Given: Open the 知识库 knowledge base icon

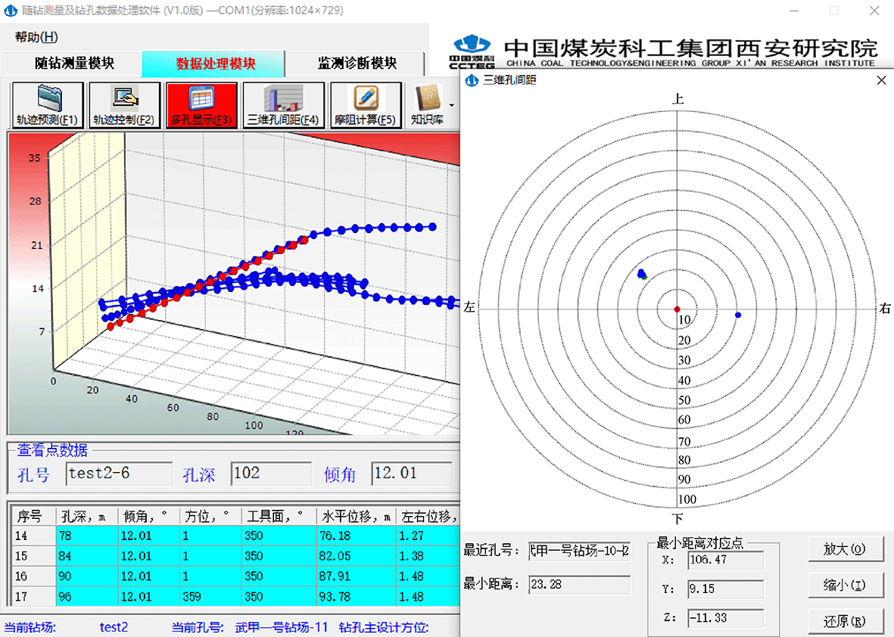Looking at the screenshot, I should 427,105.
